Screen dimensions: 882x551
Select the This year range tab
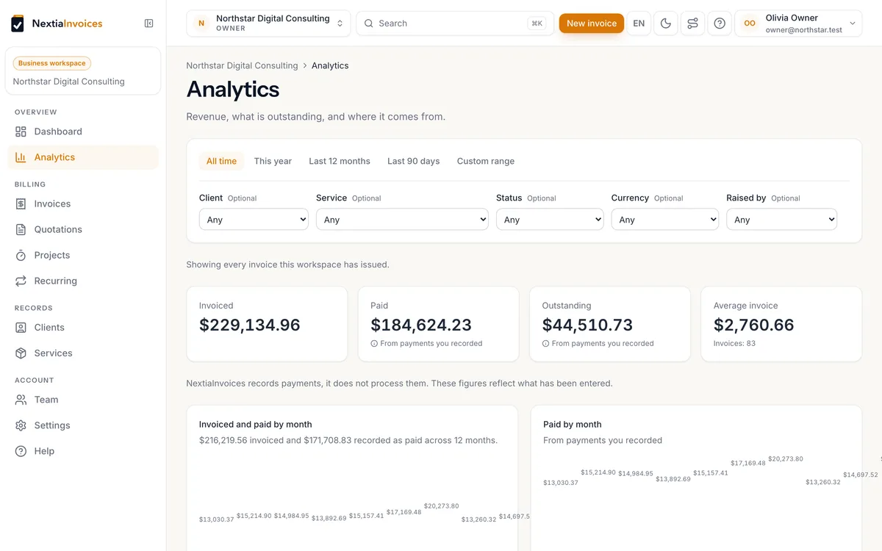pyautogui.click(x=273, y=161)
